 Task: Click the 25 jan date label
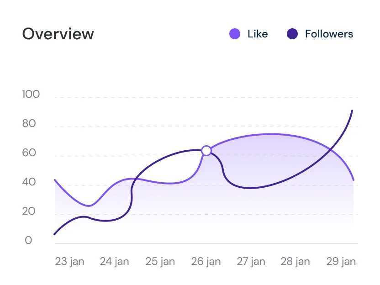[x=160, y=262]
